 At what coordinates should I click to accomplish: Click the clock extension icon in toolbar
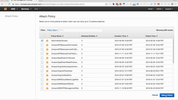pos(138,4)
